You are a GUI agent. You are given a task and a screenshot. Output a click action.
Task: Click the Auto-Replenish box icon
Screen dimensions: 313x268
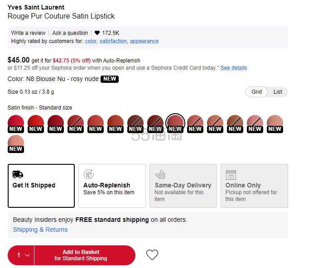89,174
